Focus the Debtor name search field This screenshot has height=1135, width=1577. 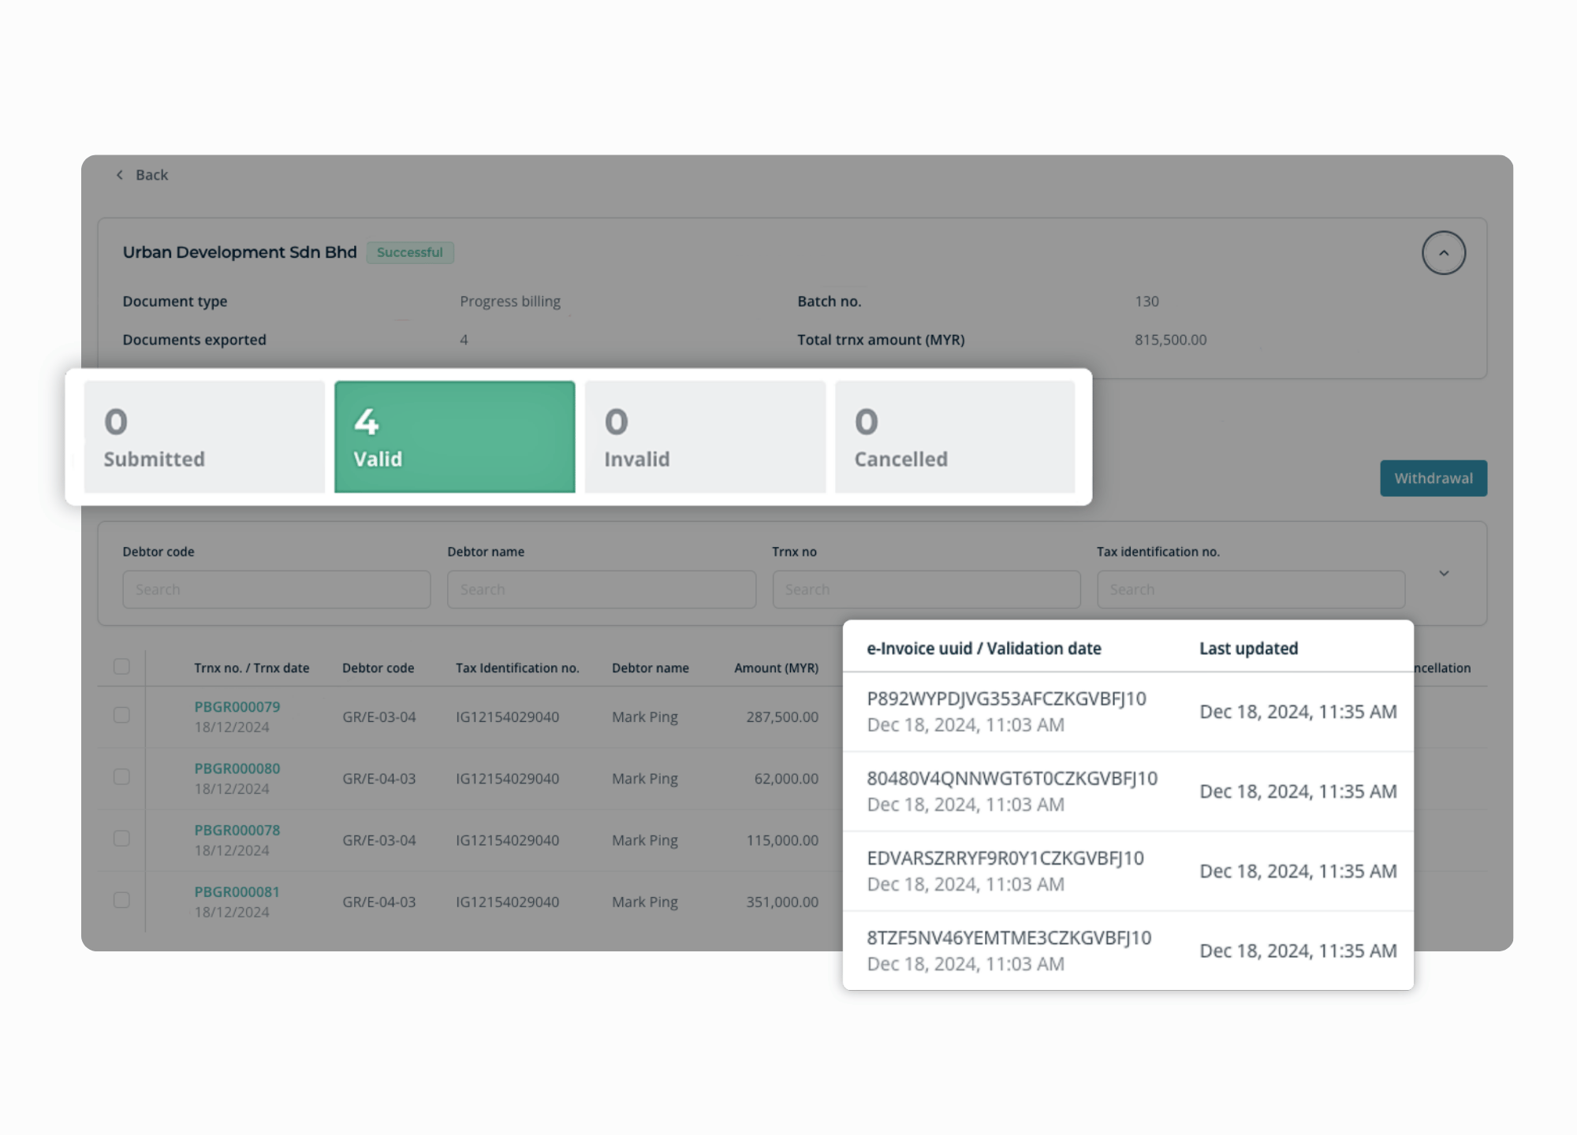[x=602, y=590]
